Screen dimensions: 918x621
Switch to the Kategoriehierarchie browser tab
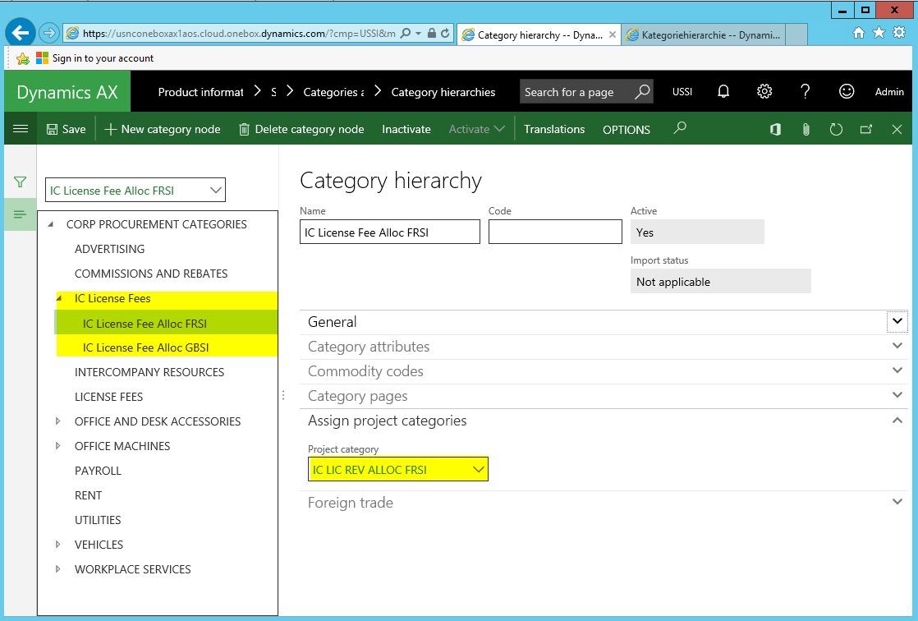point(702,34)
